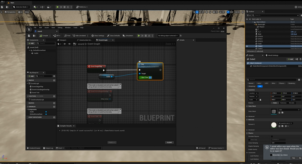Open the debug object selector dropdown
The image size is (302, 164).
coord(168,36)
